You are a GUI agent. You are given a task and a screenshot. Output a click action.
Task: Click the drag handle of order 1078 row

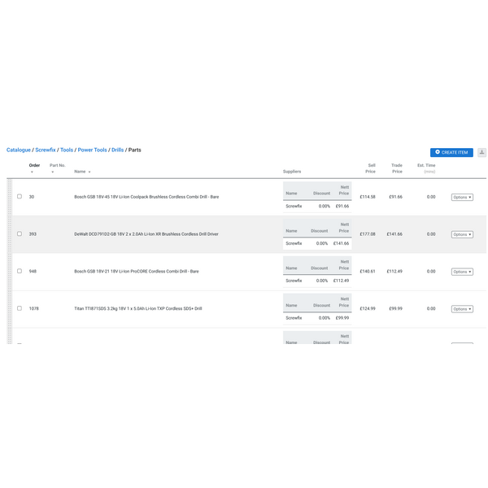pyautogui.click(x=9, y=309)
